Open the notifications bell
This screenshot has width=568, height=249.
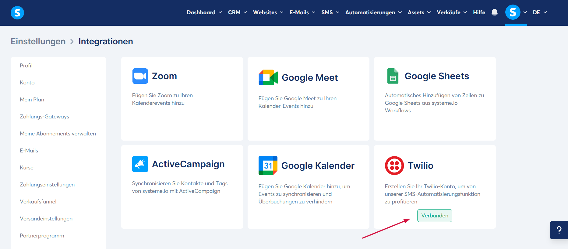(x=495, y=12)
